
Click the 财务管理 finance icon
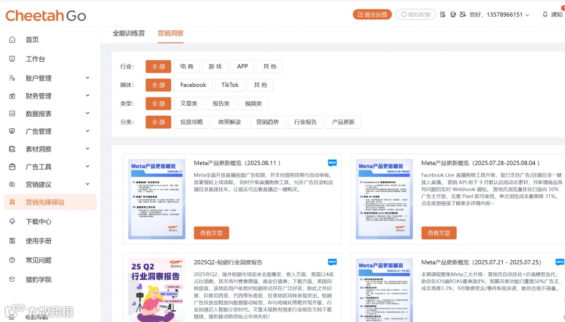click(x=12, y=96)
